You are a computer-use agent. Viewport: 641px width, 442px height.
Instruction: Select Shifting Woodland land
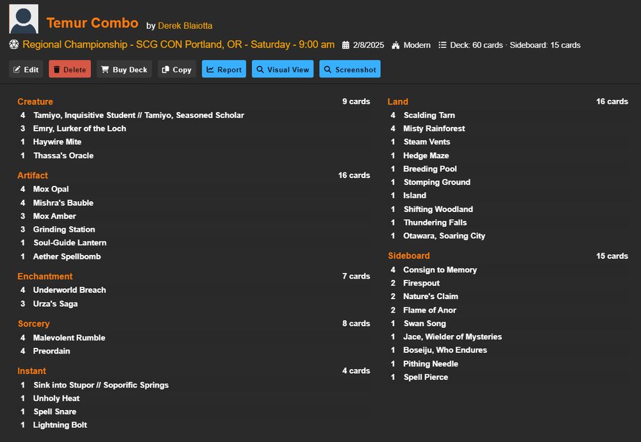[438, 209]
